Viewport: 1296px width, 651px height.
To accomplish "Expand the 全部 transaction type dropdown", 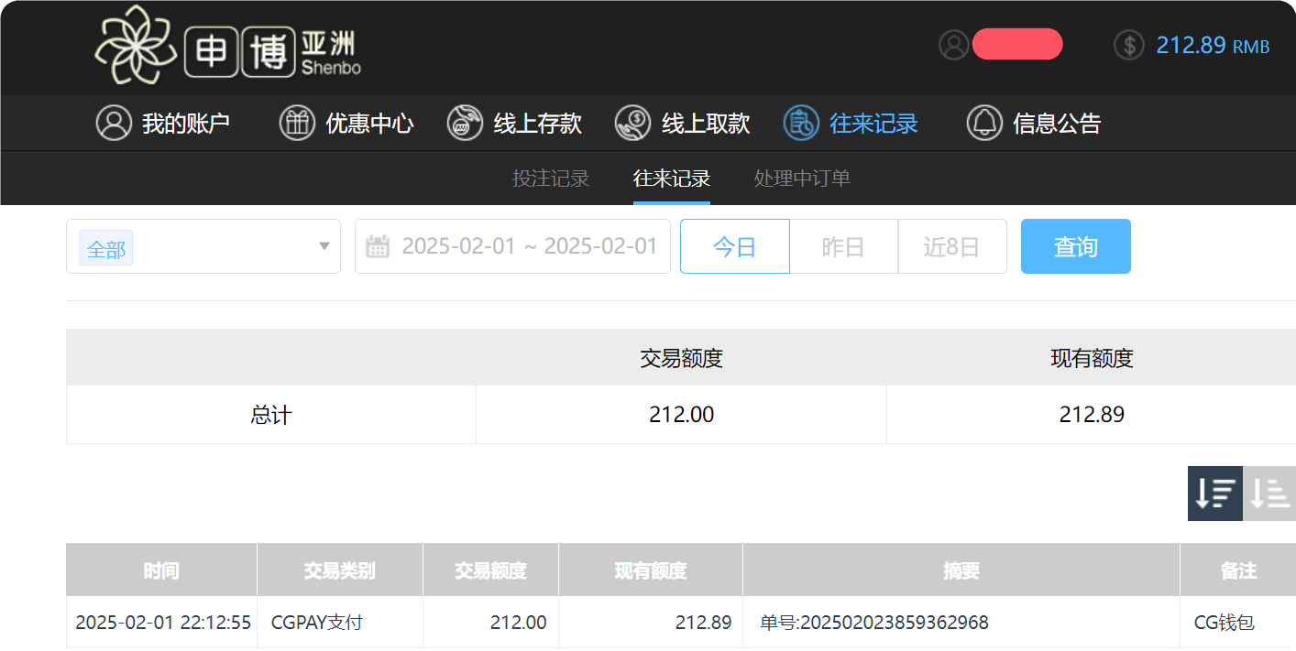I will 202,246.
